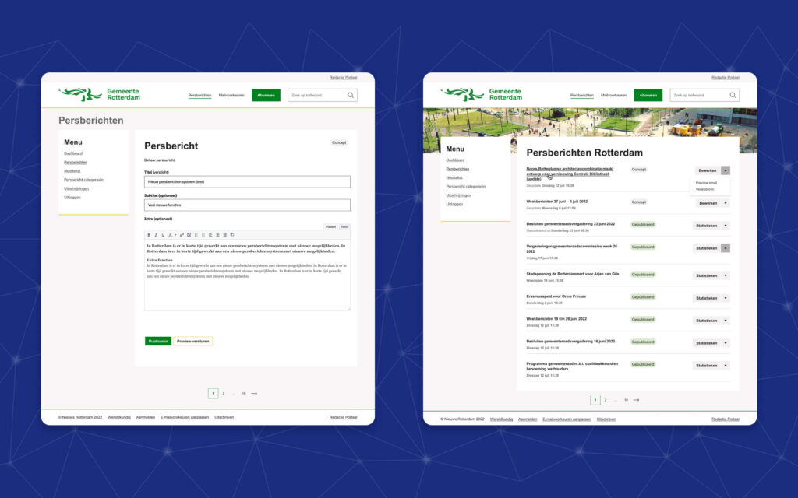Click the undo icon in the editor toolbar
Viewport: 798px width, 498px height.
[x=231, y=234]
